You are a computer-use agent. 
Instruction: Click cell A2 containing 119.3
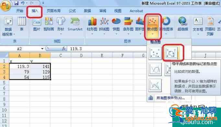19,66
